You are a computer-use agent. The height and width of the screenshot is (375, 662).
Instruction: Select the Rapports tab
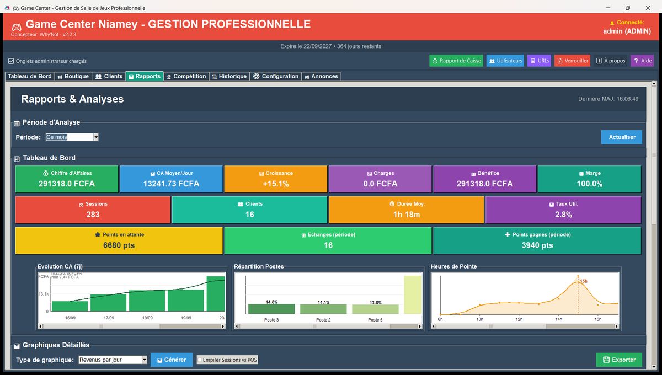[x=145, y=76]
